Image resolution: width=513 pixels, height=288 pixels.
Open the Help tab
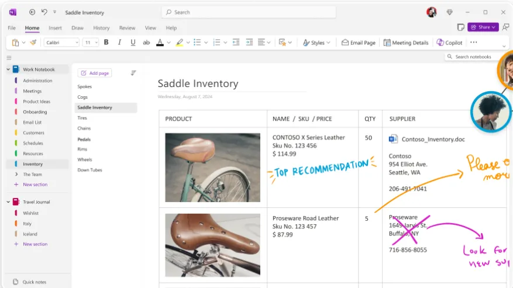click(x=171, y=28)
